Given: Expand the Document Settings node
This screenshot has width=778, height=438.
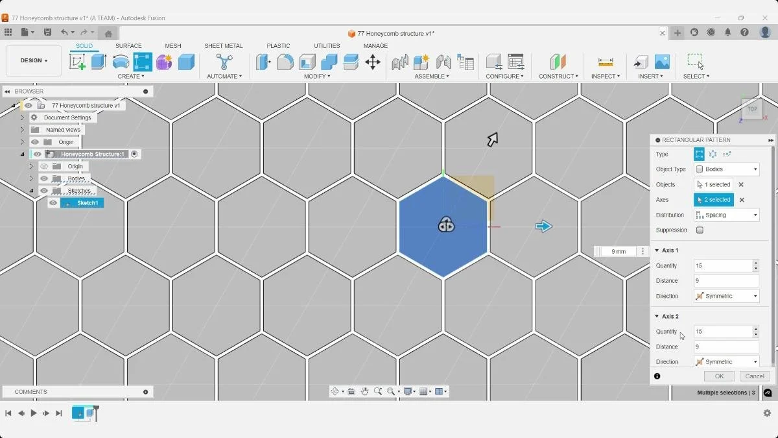Looking at the screenshot, I should (22, 117).
